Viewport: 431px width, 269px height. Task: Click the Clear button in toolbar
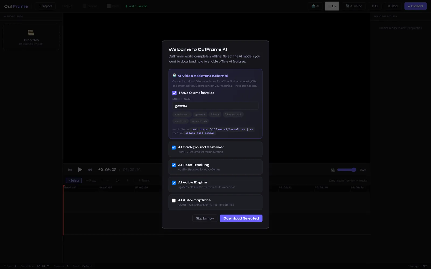tap(393, 6)
